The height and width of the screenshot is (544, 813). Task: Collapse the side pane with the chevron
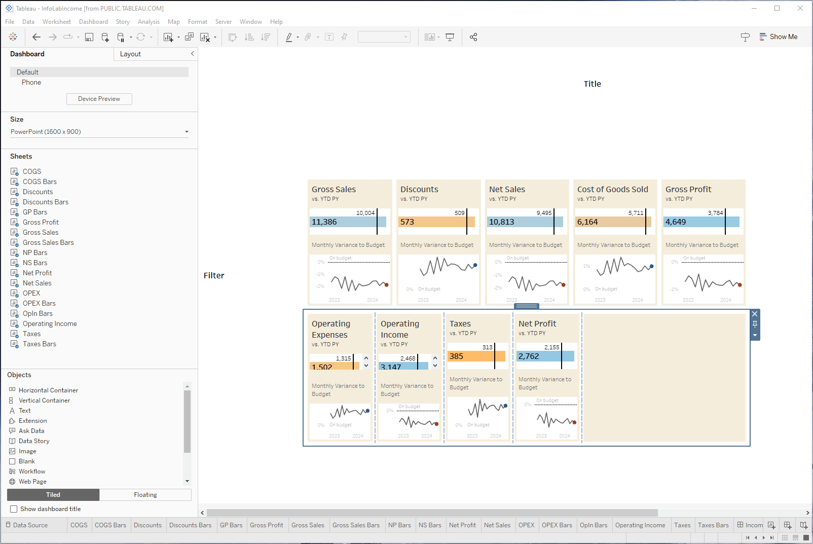pos(193,54)
